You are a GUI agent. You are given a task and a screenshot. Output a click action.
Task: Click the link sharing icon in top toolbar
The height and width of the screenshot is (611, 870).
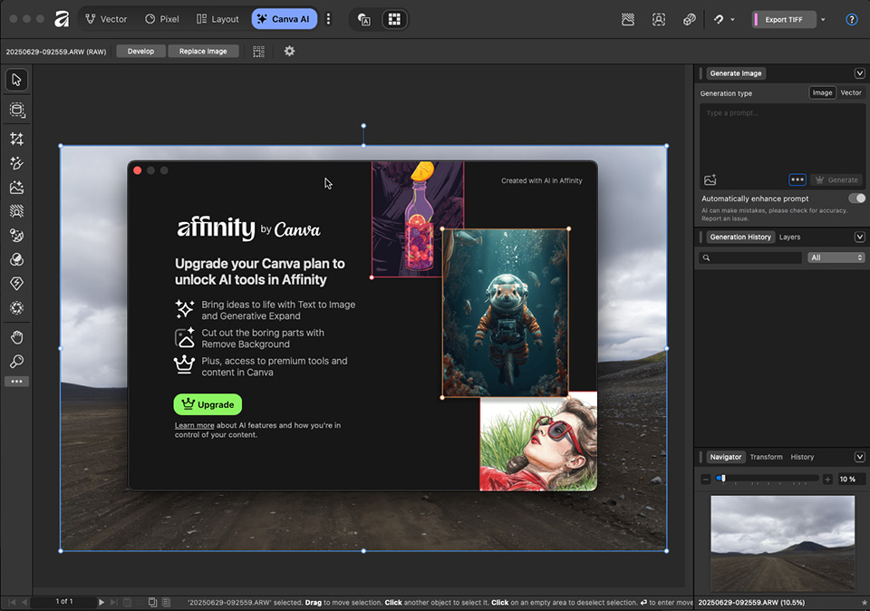[x=690, y=18]
